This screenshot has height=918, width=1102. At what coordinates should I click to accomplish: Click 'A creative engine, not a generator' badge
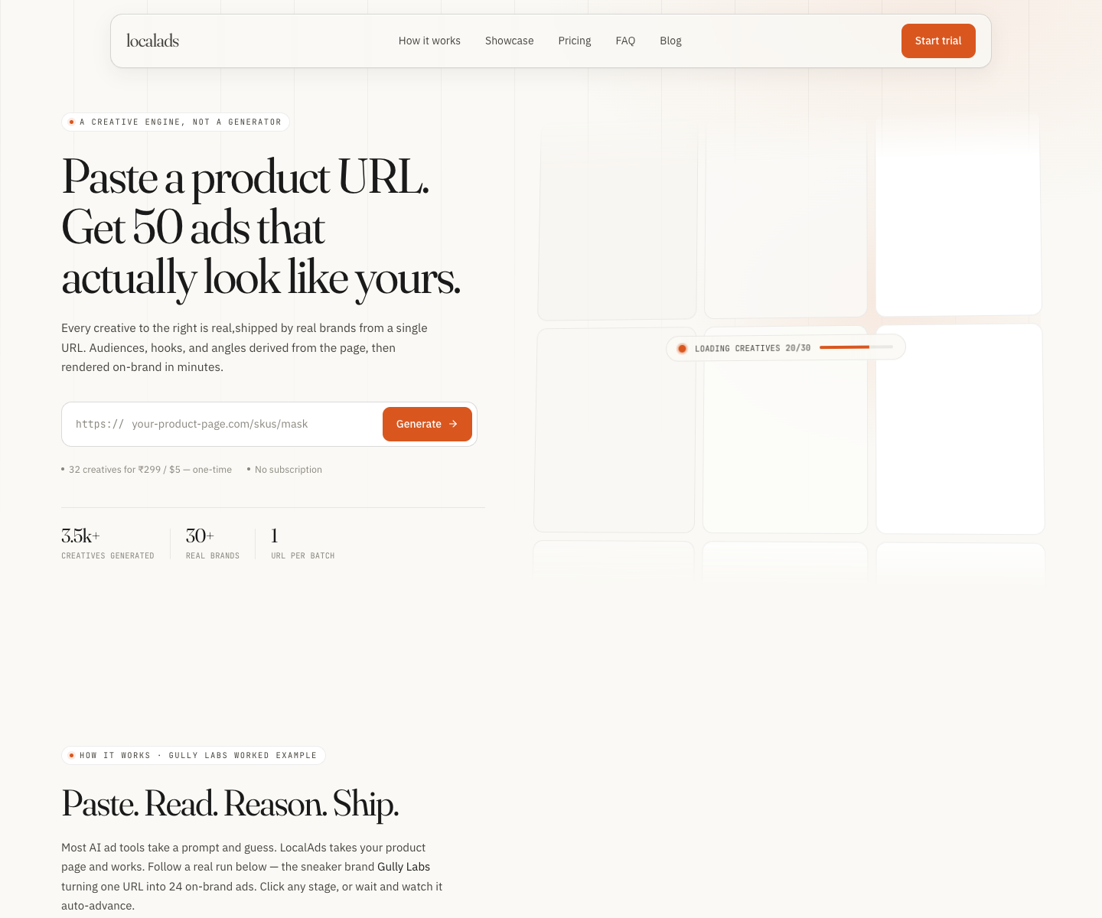tap(175, 122)
